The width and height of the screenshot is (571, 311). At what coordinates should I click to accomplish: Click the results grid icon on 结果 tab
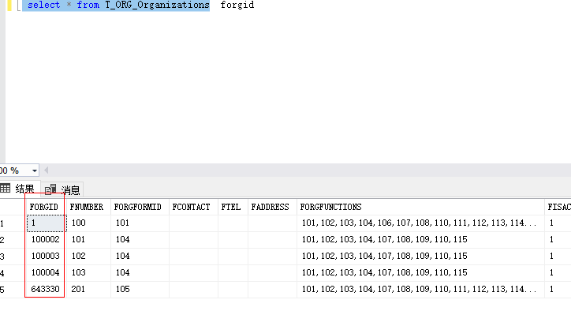tap(5, 188)
